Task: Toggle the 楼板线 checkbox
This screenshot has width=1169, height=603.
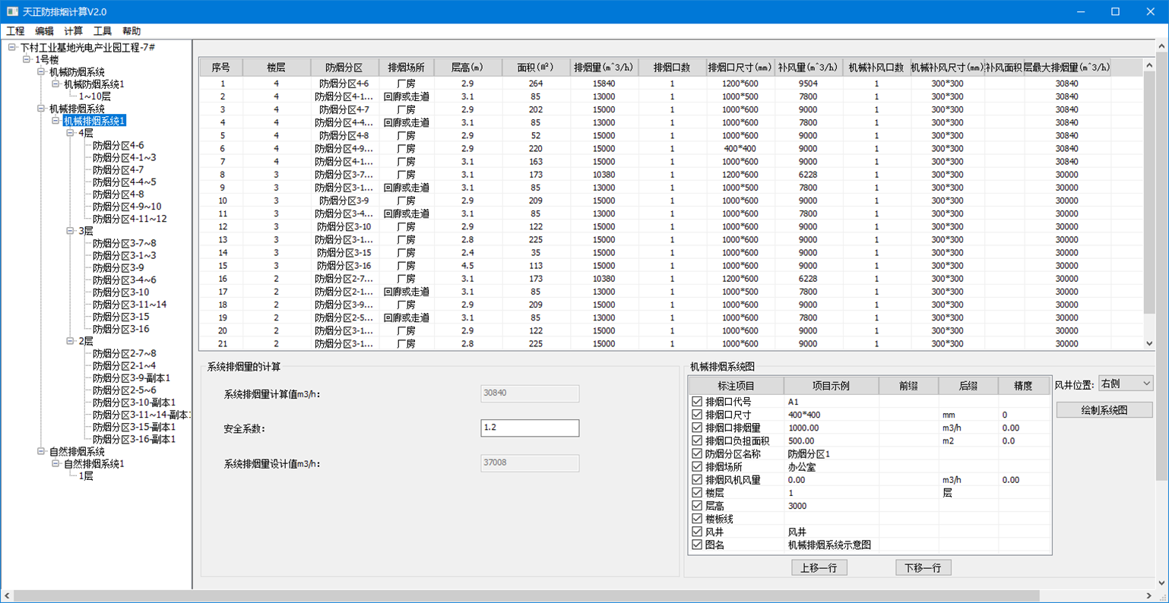Action: click(697, 519)
